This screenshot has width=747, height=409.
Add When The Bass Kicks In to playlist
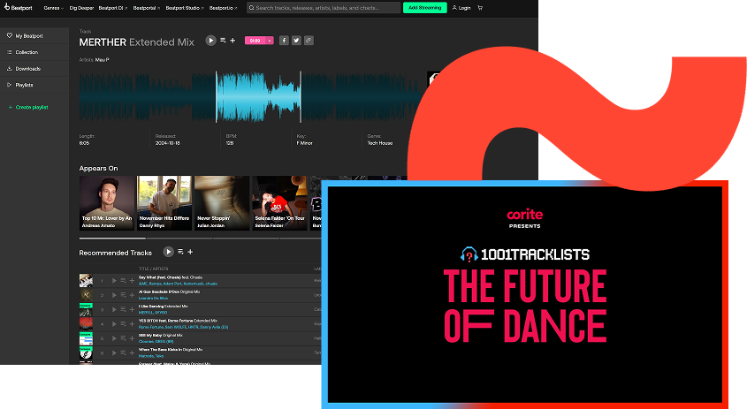[x=132, y=352]
